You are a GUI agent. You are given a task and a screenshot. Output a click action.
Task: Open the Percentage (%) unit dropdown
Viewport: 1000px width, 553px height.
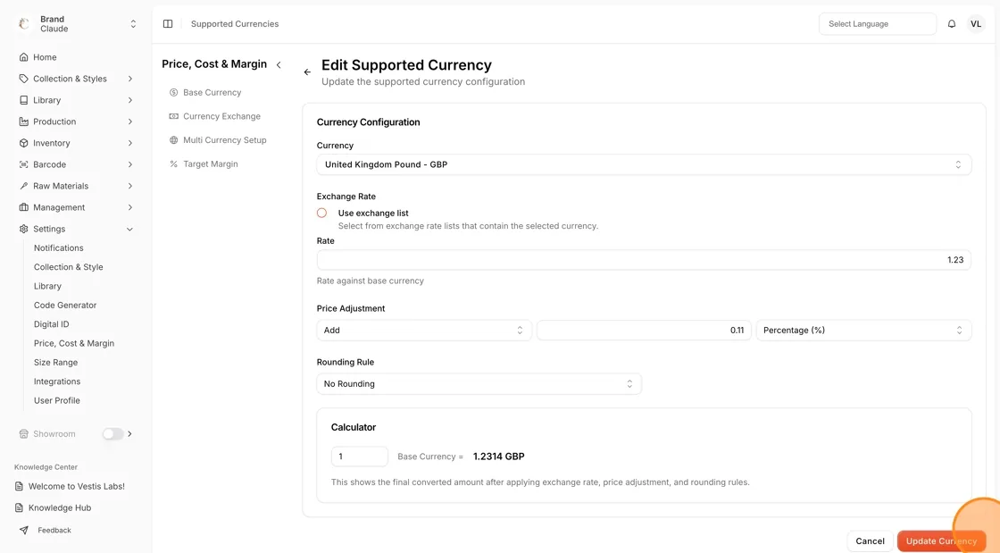tap(863, 331)
